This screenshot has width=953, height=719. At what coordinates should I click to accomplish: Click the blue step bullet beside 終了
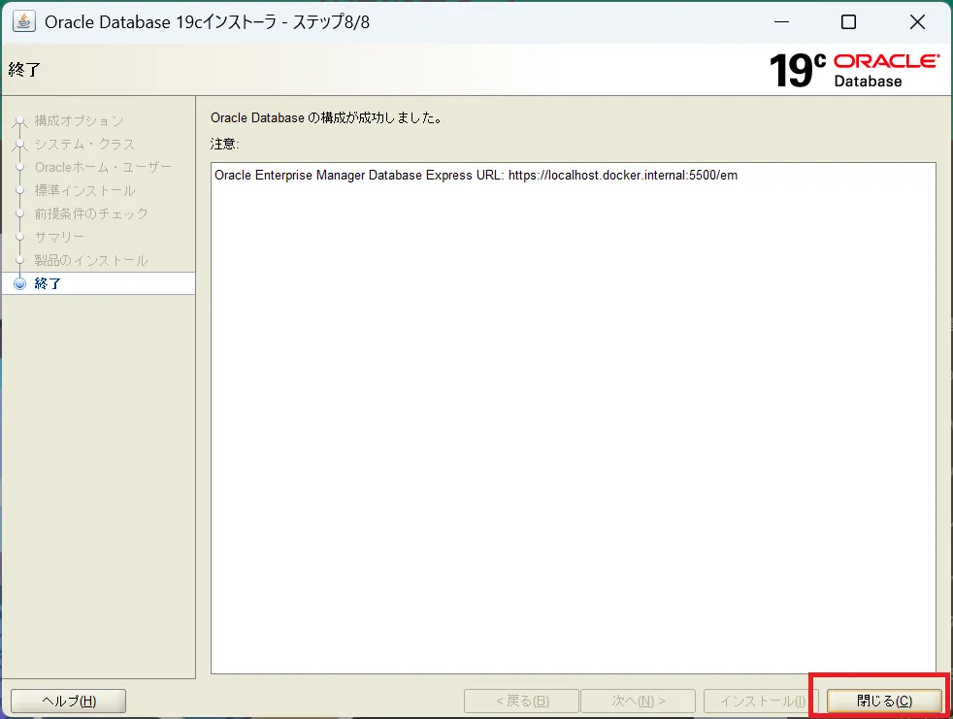click(x=20, y=283)
